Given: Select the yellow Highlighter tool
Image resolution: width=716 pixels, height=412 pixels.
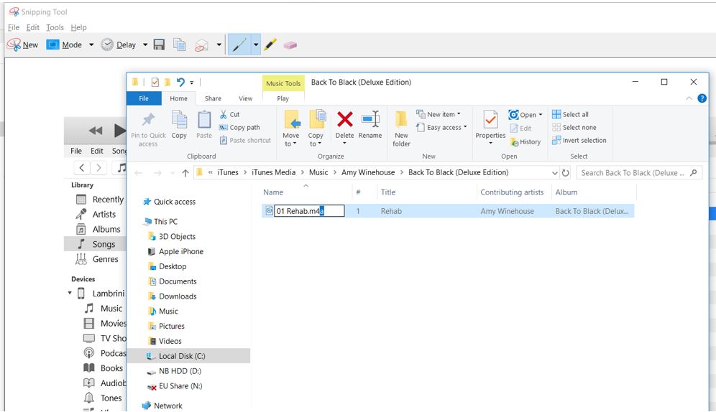Looking at the screenshot, I should point(270,45).
